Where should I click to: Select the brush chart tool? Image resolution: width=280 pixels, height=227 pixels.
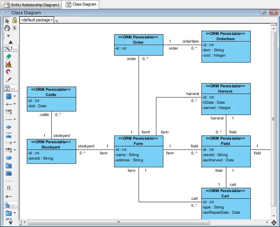pos(9,64)
